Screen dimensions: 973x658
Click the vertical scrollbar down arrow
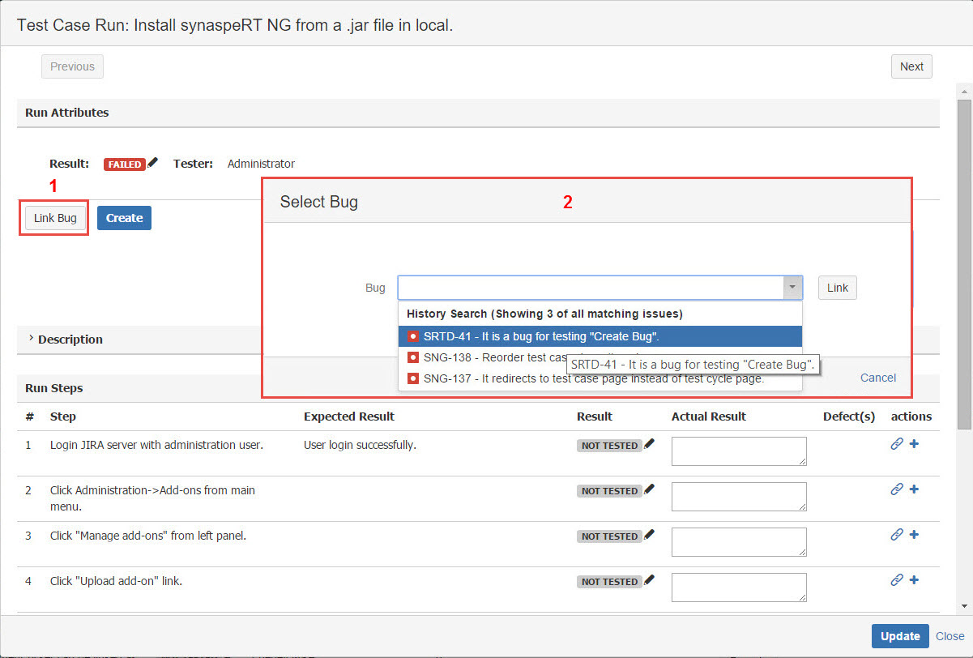pos(964,605)
